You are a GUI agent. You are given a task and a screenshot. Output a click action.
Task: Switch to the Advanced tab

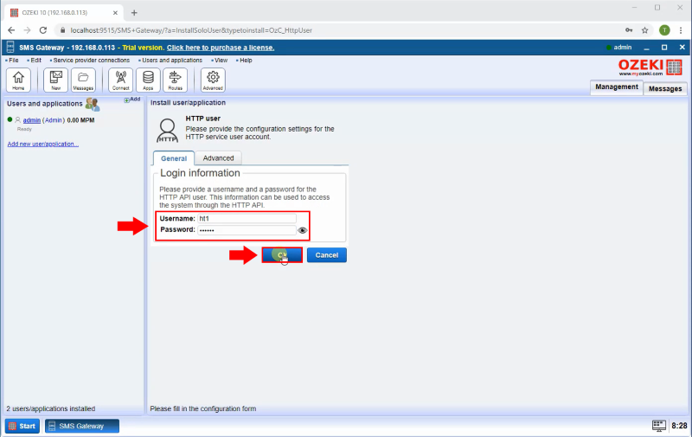[218, 158]
